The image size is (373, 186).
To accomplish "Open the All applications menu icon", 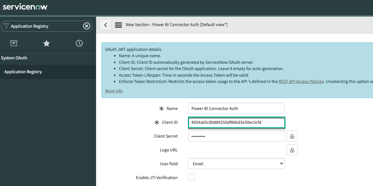I will (14, 43).
